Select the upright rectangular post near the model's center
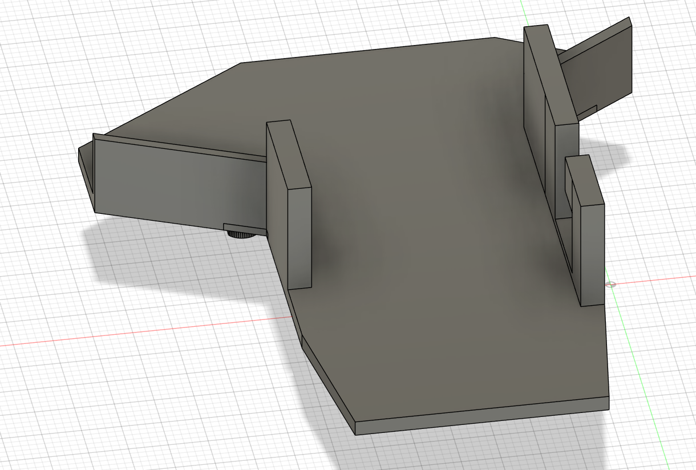Image resolution: width=696 pixels, height=470 pixels. 290,204
